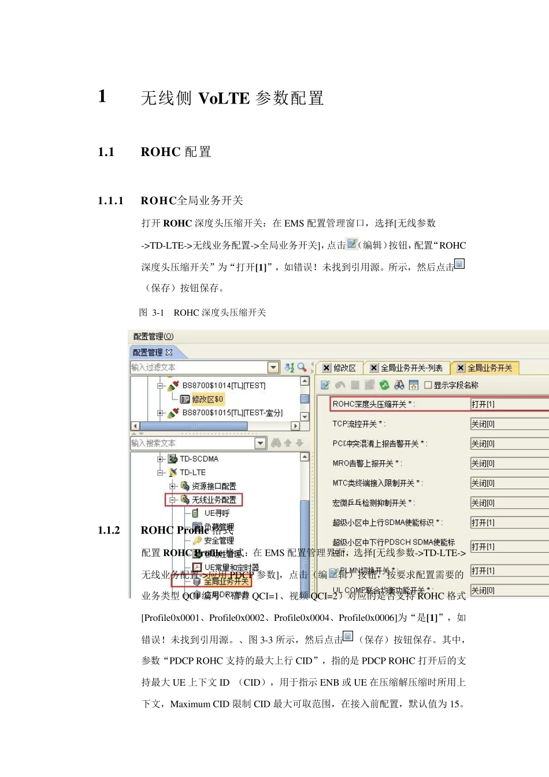
Task: Click the binoculars icon next to 输入搜索文本
Action: point(276,443)
